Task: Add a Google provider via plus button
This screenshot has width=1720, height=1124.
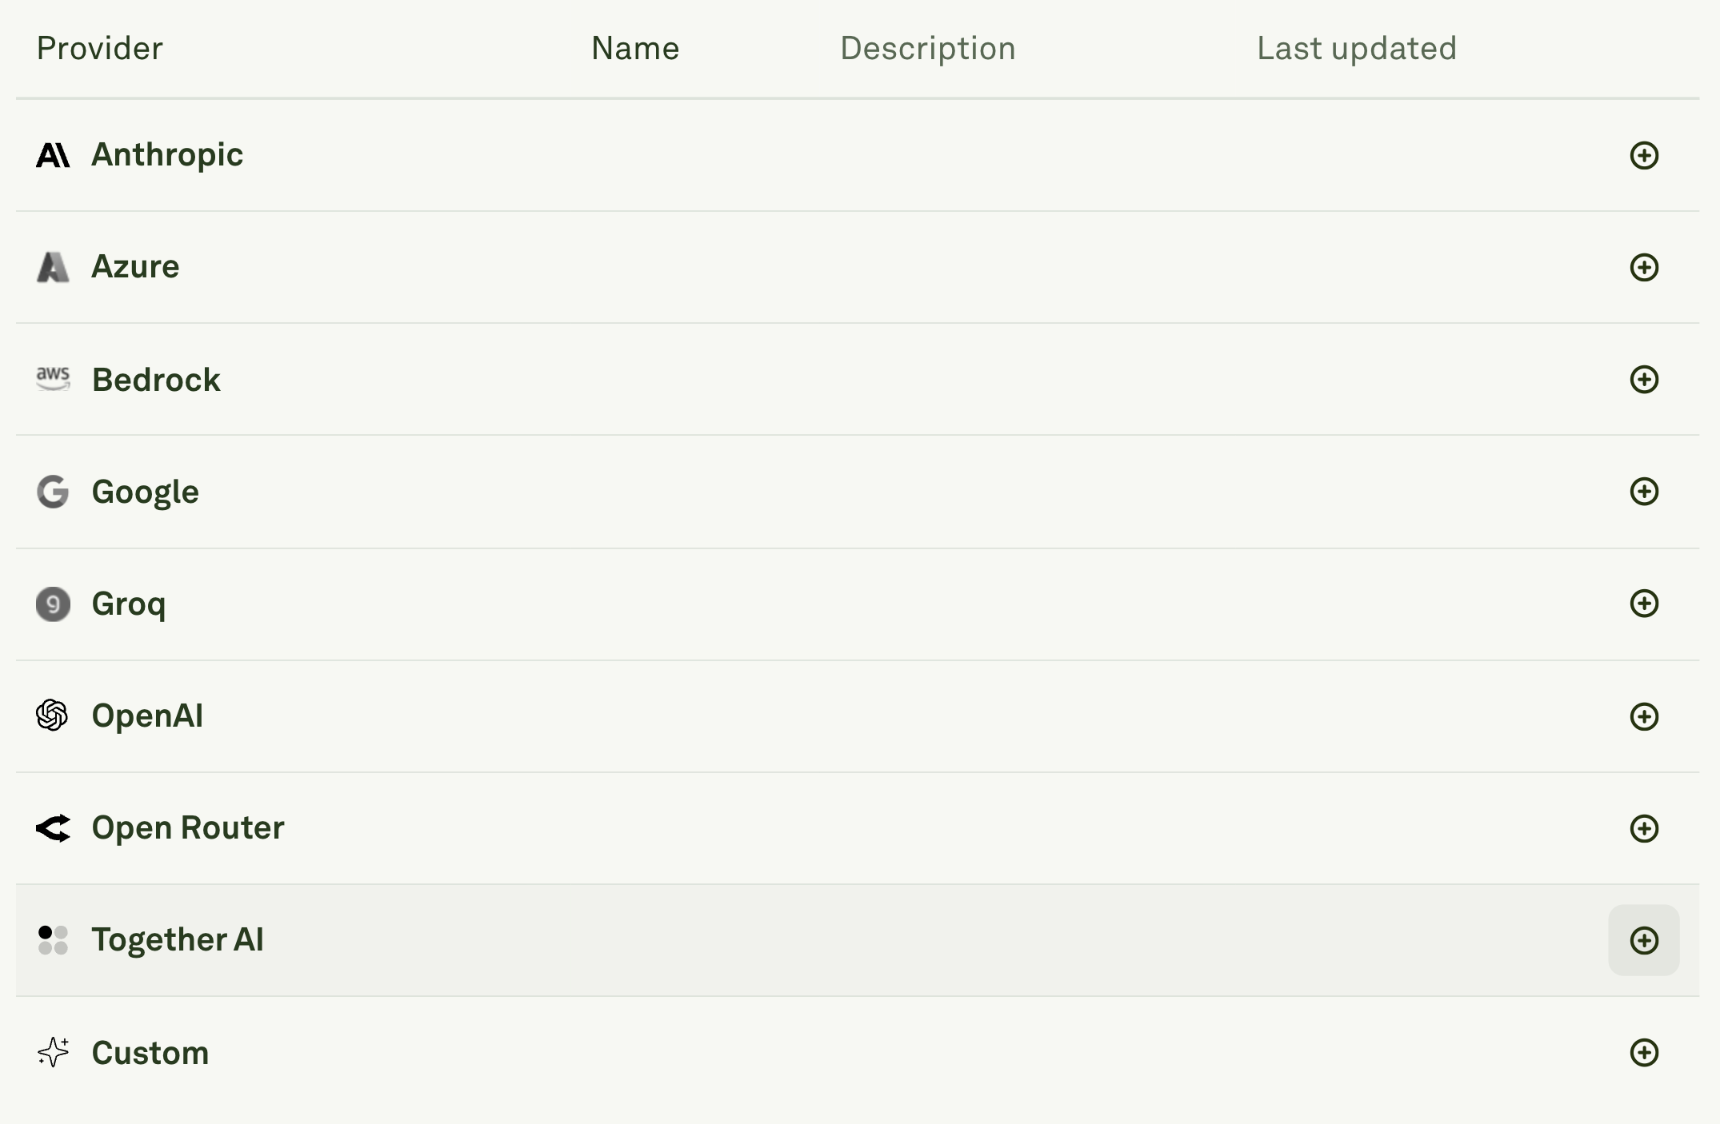Action: [x=1645, y=492]
